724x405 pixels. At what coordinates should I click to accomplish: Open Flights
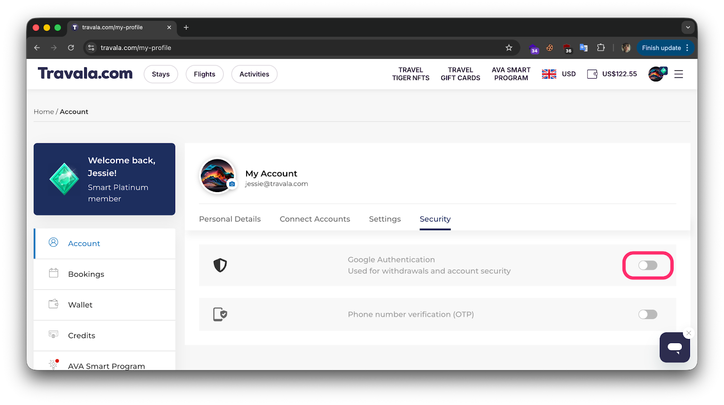point(205,74)
